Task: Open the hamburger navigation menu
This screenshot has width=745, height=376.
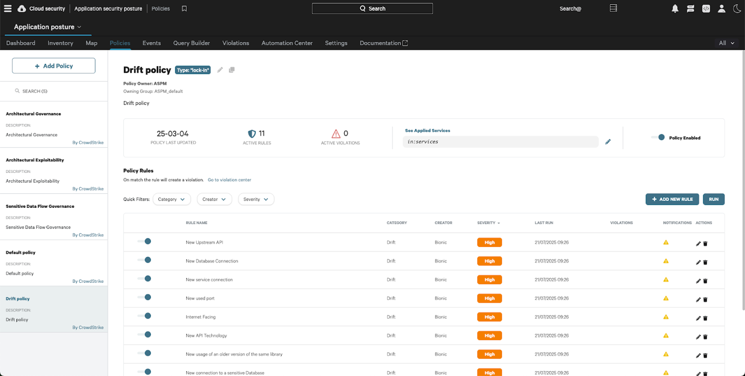Action: pyautogui.click(x=8, y=8)
